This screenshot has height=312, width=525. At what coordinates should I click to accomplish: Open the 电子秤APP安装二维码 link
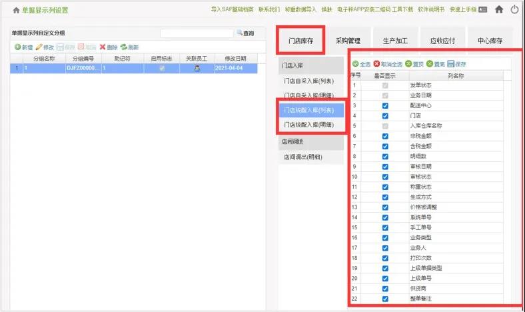coord(364,9)
